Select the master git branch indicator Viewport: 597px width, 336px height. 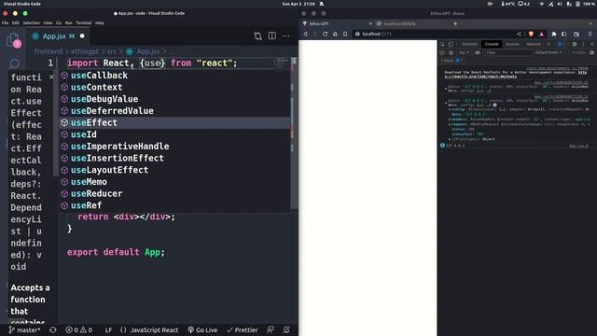[x=24, y=329]
